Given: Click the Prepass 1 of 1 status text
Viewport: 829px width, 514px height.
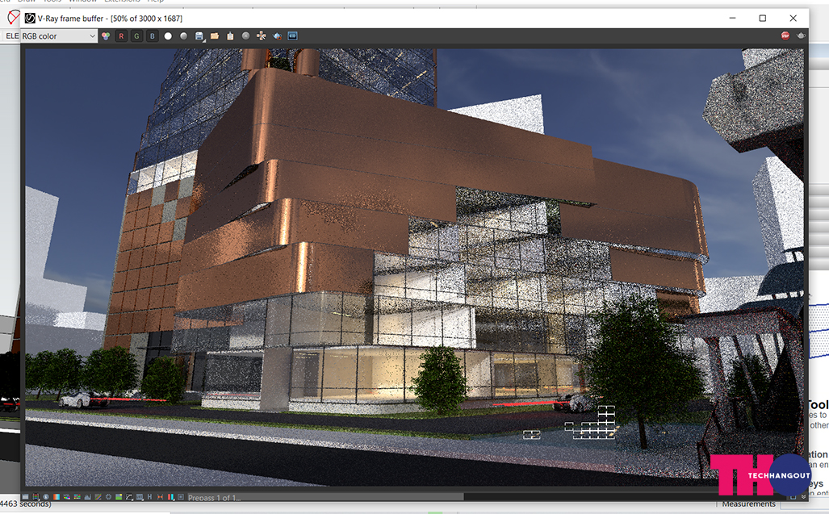Looking at the screenshot, I should pyautogui.click(x=214, y=498).
